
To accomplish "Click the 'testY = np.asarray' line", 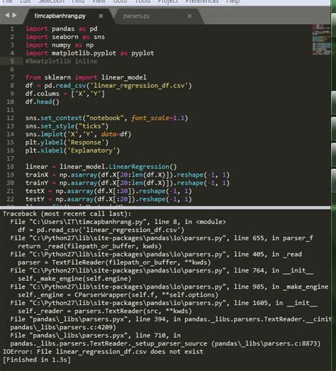I will click(x=108, y=199).
